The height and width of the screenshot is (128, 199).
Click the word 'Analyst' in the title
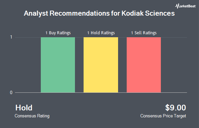pos(36,14)
